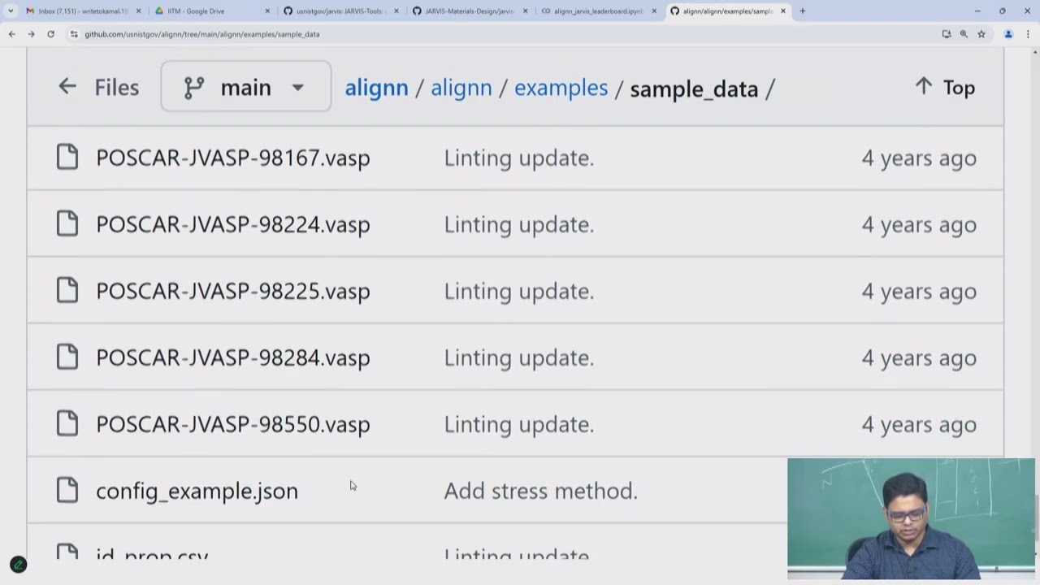
Task: Click the green pen extension icon at bottom left
Action: pyautogui.click(x=18, y=565)
